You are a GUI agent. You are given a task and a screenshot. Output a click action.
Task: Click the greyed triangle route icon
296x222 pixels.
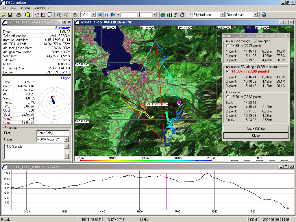click(66, 15)
